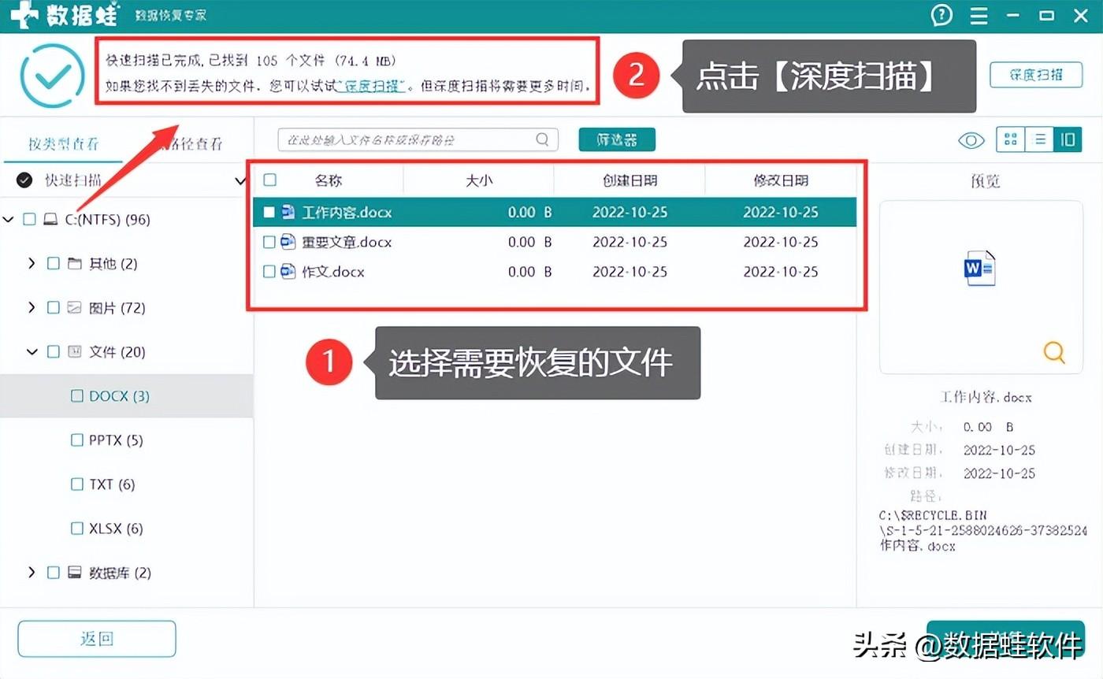Open the 筛选器 filter button
Viewport: 1103px width, 679px height.
[617, 140]
